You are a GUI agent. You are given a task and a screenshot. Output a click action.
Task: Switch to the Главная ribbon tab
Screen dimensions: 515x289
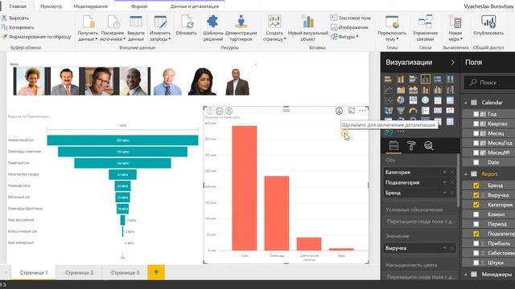tap(18, 6)
